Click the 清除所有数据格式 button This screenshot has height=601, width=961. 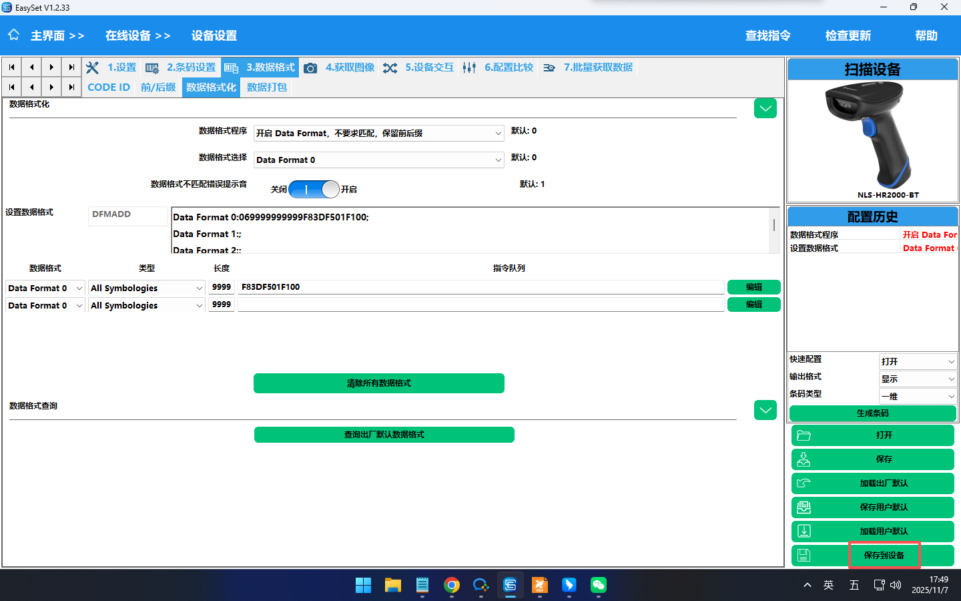(x=378, y=383)
